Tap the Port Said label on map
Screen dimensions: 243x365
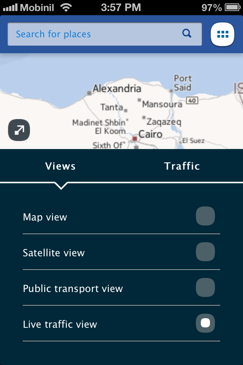point(183,83)
